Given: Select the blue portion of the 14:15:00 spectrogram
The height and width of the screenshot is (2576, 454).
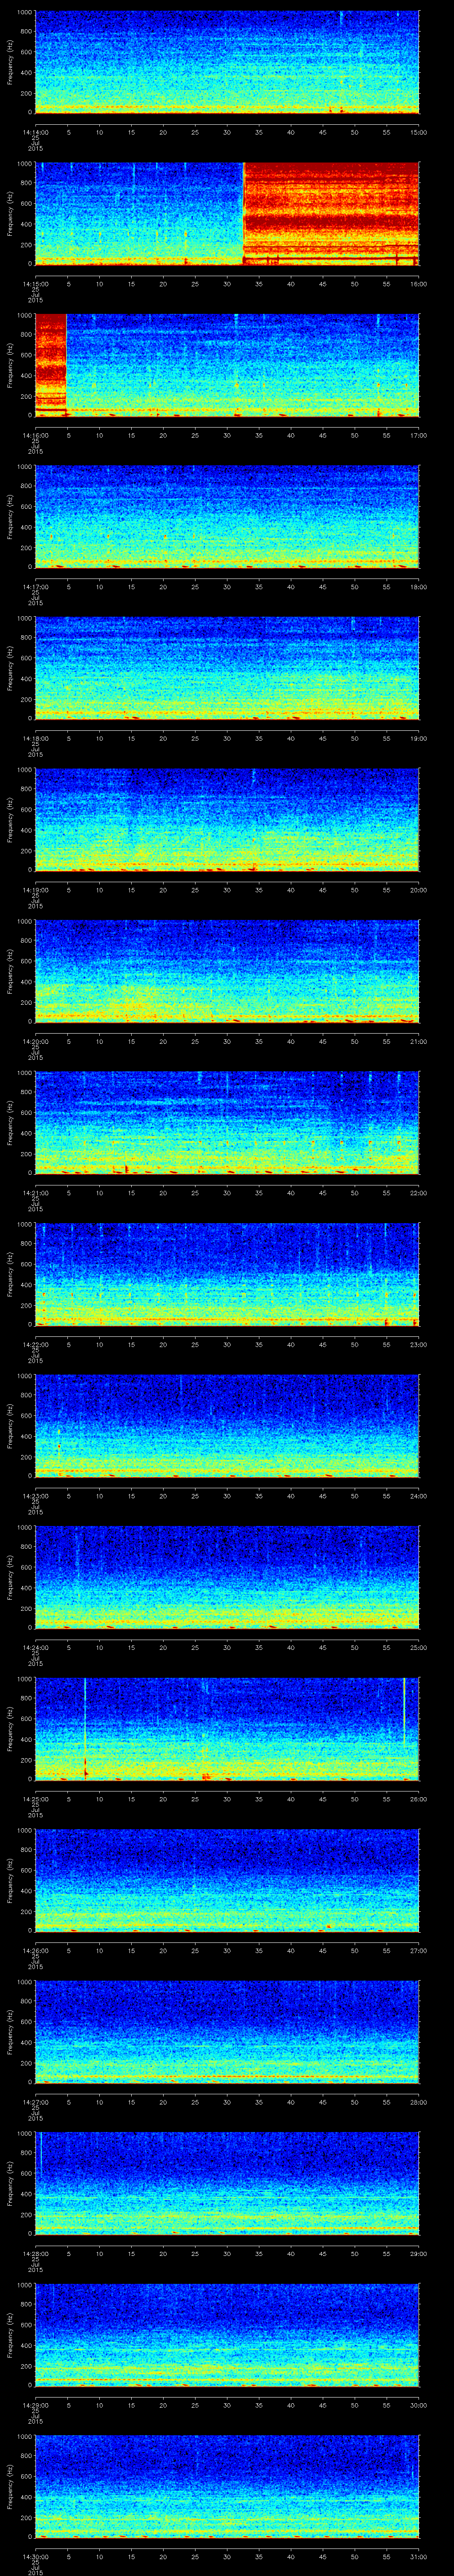Looking at the screenshot, I should [x=139, y=213].
